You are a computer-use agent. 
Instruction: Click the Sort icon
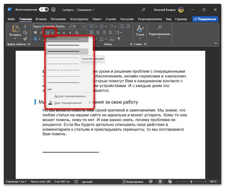[x=112, y=39]
